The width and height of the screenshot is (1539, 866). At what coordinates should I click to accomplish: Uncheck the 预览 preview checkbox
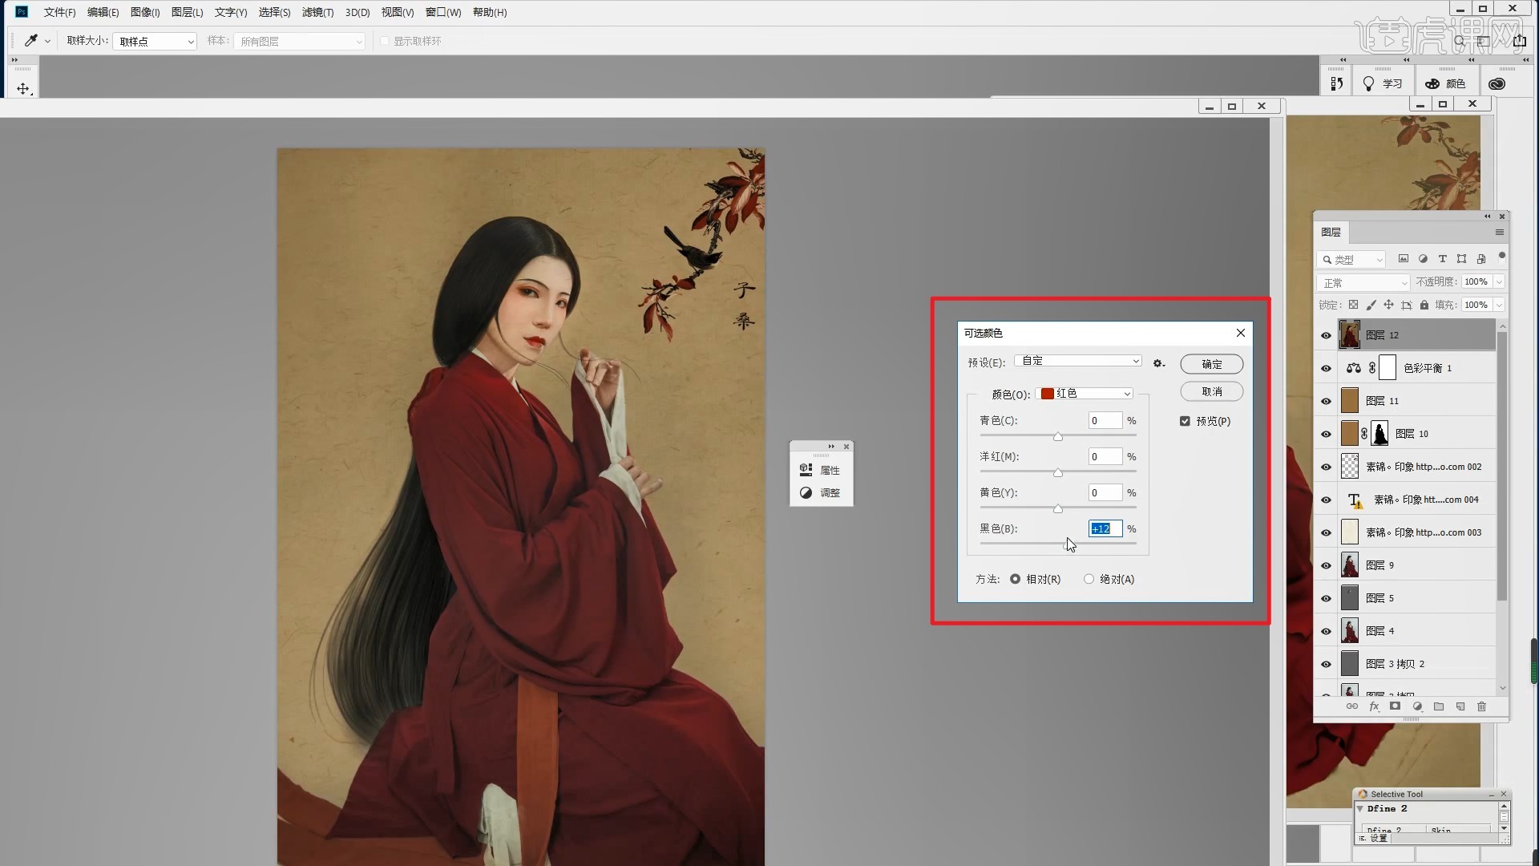point(1185,421)
